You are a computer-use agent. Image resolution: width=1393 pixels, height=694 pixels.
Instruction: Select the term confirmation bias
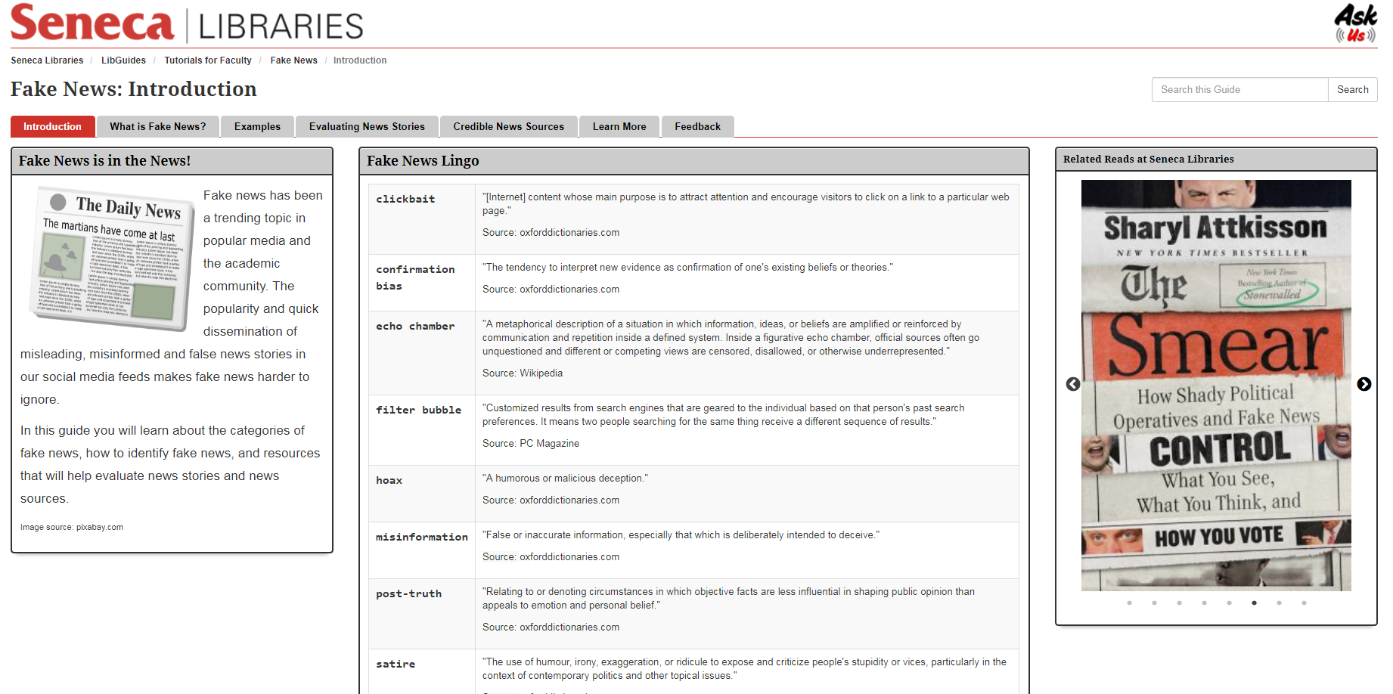pyautogui.click(x=415, y=277)
